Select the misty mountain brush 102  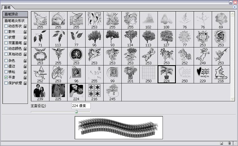click(149, 20)
